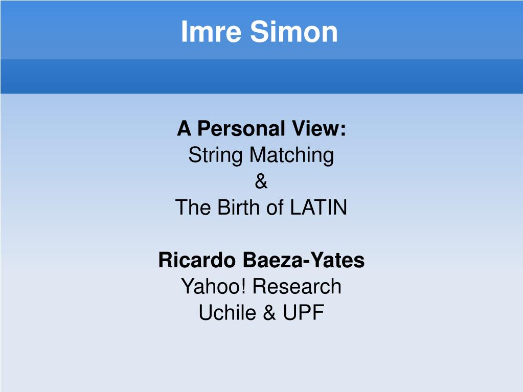Screen dimensions: 523x392
Task: Click the surname "Baeza-Yates"
Action: coord(304,260)
